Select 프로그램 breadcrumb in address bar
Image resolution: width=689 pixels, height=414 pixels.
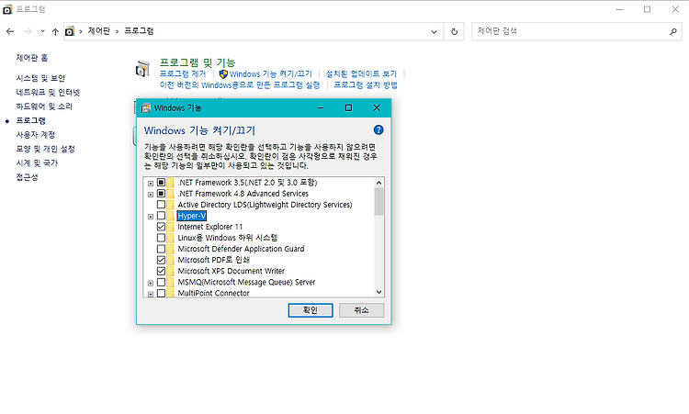[x=139, y=31]
